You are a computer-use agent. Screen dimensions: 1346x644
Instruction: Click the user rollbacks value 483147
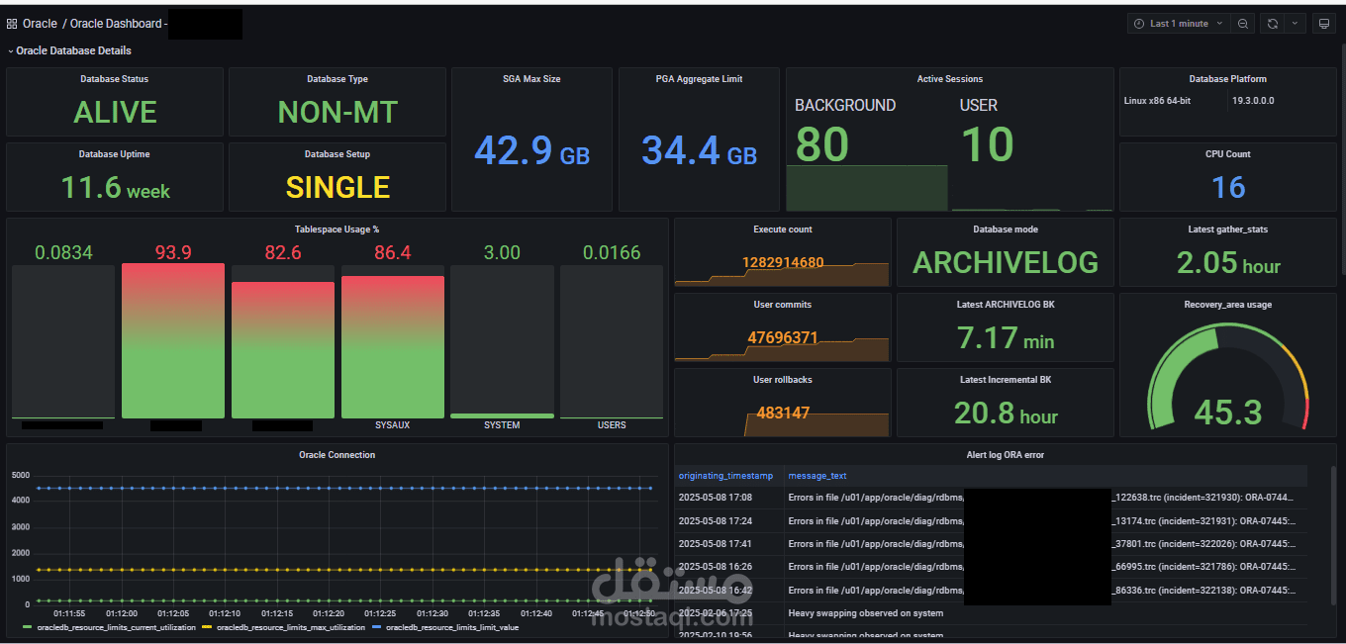coord(783,414)
